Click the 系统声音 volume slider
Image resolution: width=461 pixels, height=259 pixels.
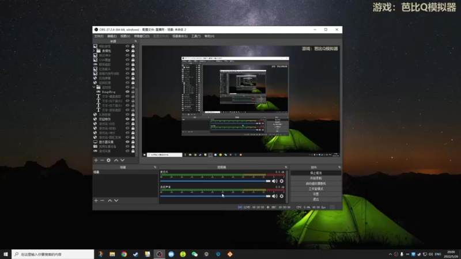click(x=215, y=196)
